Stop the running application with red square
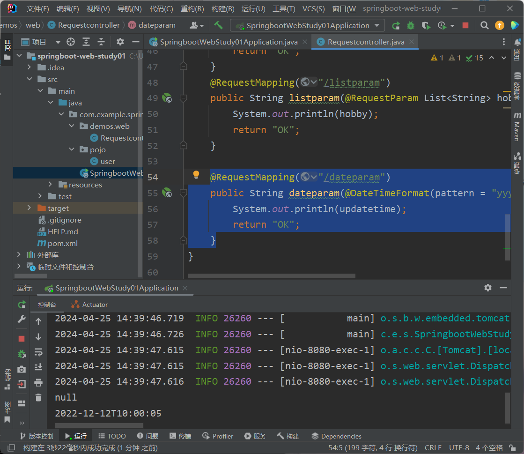The image size is (524, 454). pyautogui.click(x=465, y=25)
